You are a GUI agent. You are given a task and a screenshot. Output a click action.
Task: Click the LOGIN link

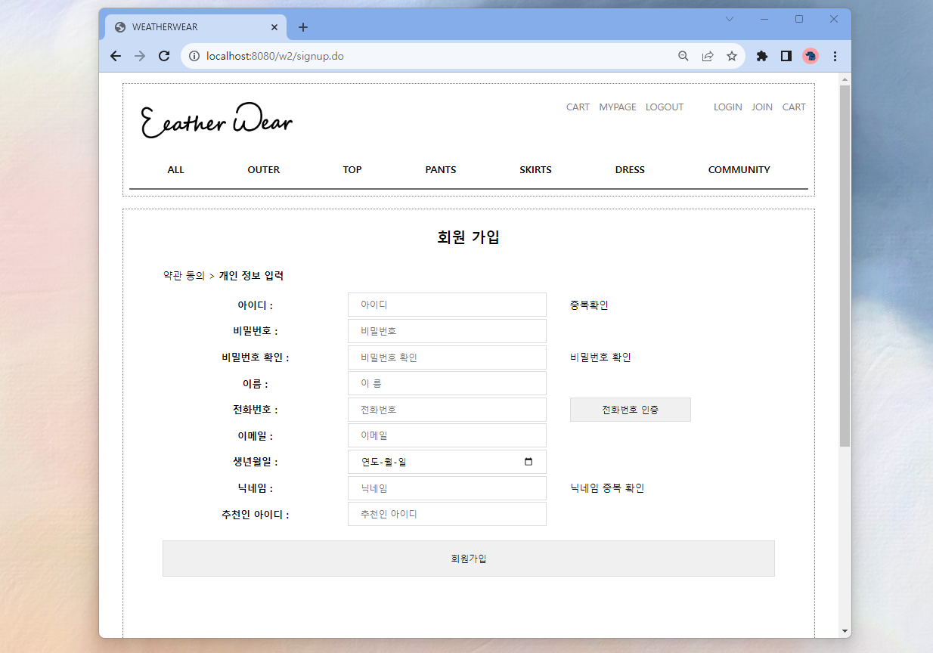click(x=728, y=107)
